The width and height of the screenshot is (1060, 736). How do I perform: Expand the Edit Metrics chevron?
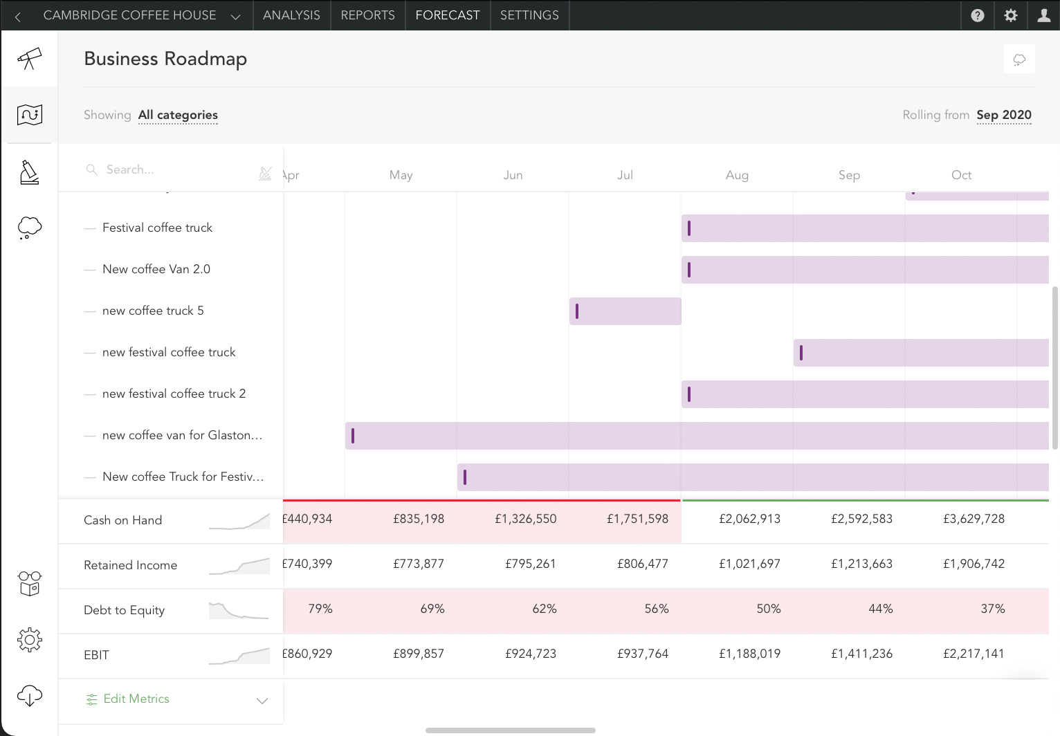tap(262, 701)
